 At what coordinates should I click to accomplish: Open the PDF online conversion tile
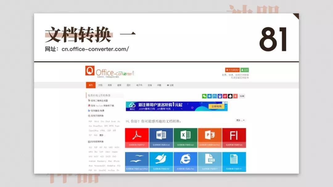pyautogui.click(x=137, y=137)
